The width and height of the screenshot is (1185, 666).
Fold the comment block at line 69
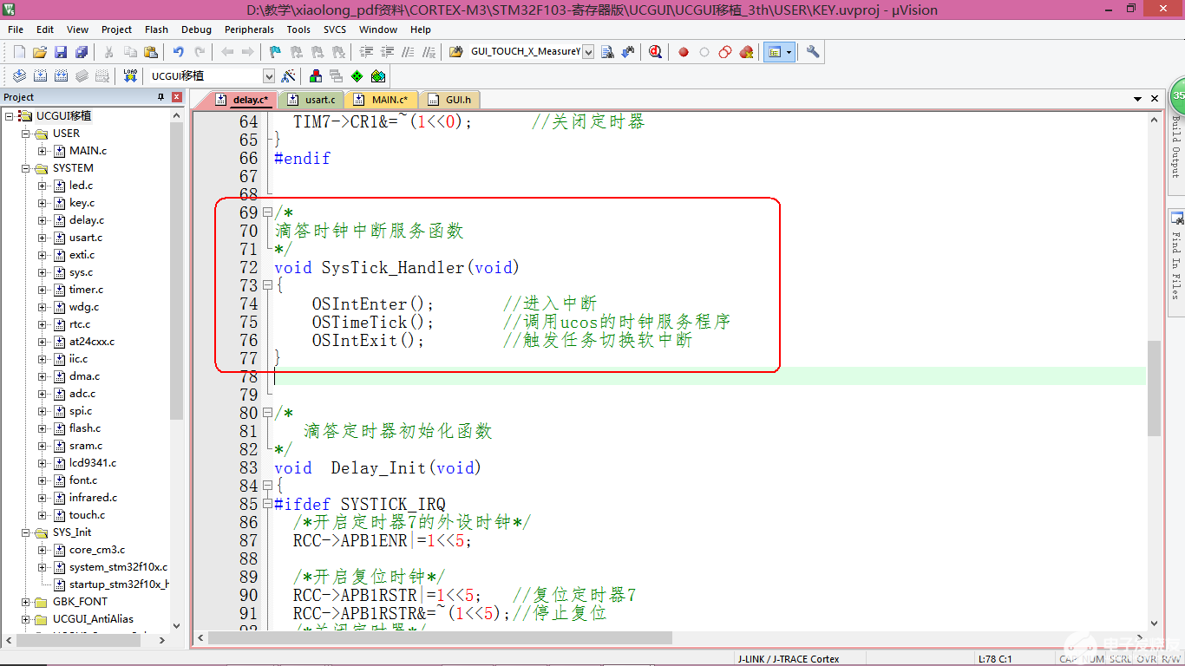coord(267,212)
